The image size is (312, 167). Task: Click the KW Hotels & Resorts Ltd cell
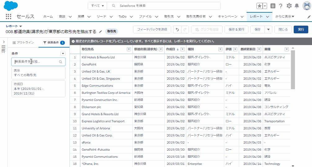point(106,57)
